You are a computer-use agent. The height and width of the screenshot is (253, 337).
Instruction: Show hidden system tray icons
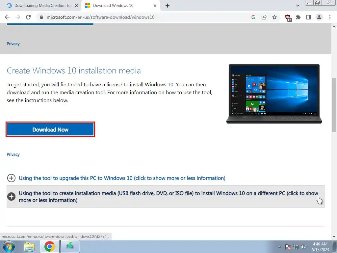[x=280, y=247]
